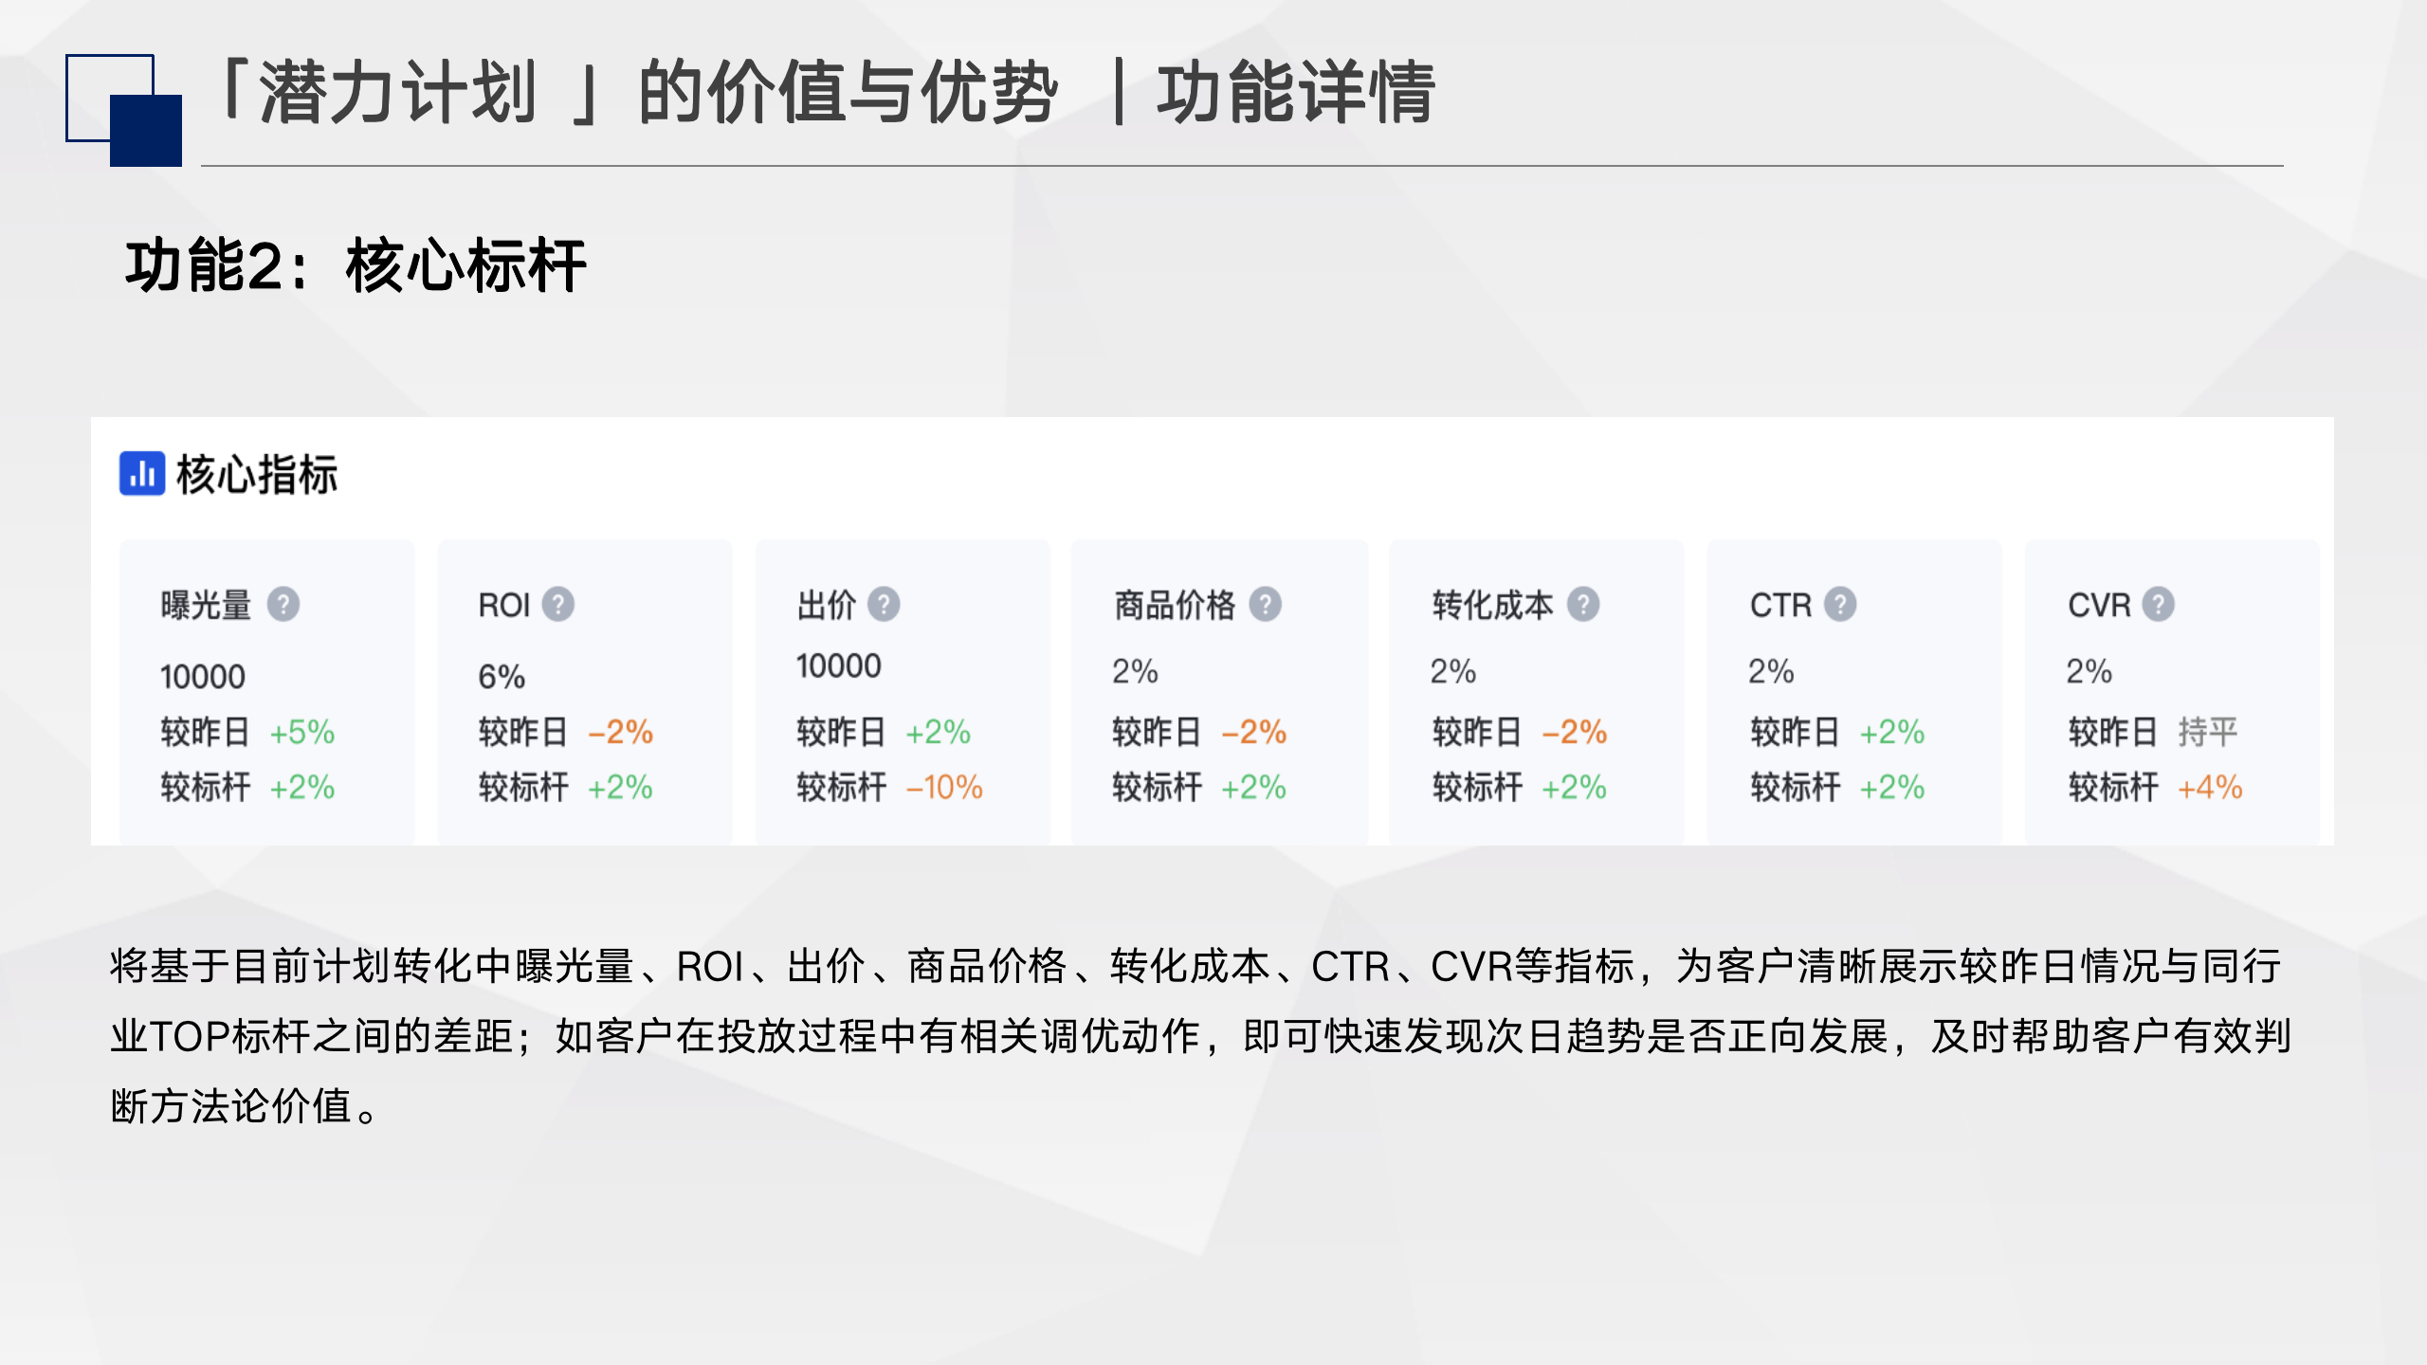
Task: Click the blue bar chart icon for 核心指标
Action: click(x=142, y=474)
